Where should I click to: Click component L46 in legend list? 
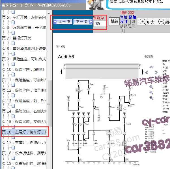coord(164,71)
